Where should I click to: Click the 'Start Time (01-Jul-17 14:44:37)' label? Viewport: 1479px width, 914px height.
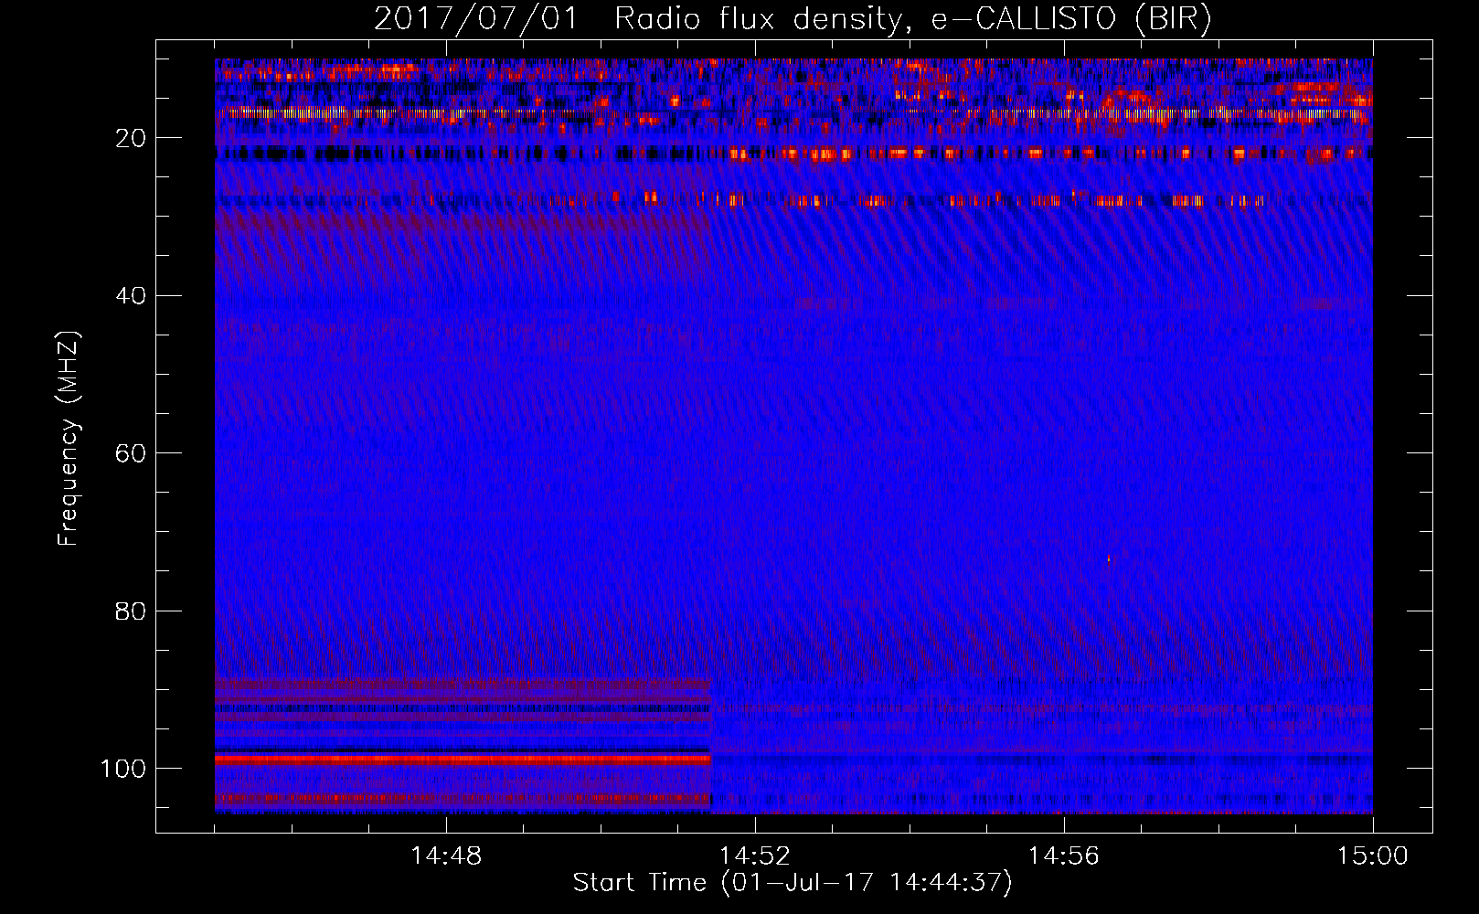click(793, 883)
